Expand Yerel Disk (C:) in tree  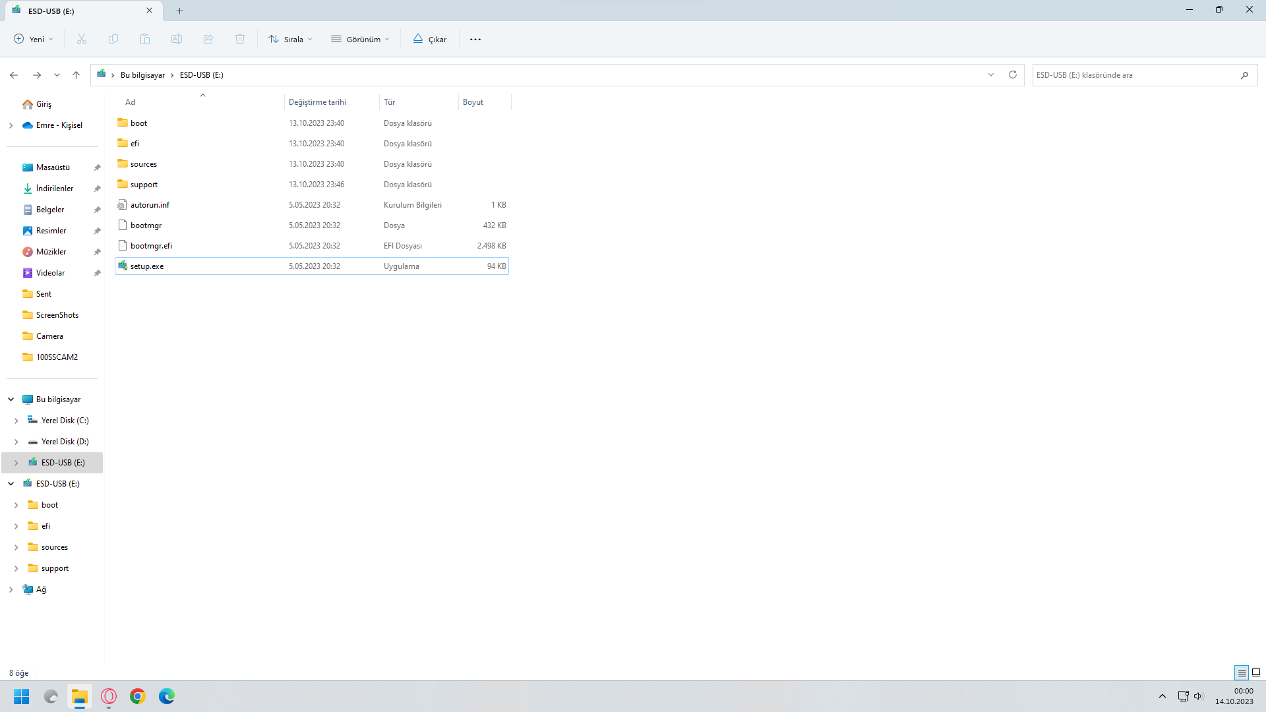pos(16,421)
